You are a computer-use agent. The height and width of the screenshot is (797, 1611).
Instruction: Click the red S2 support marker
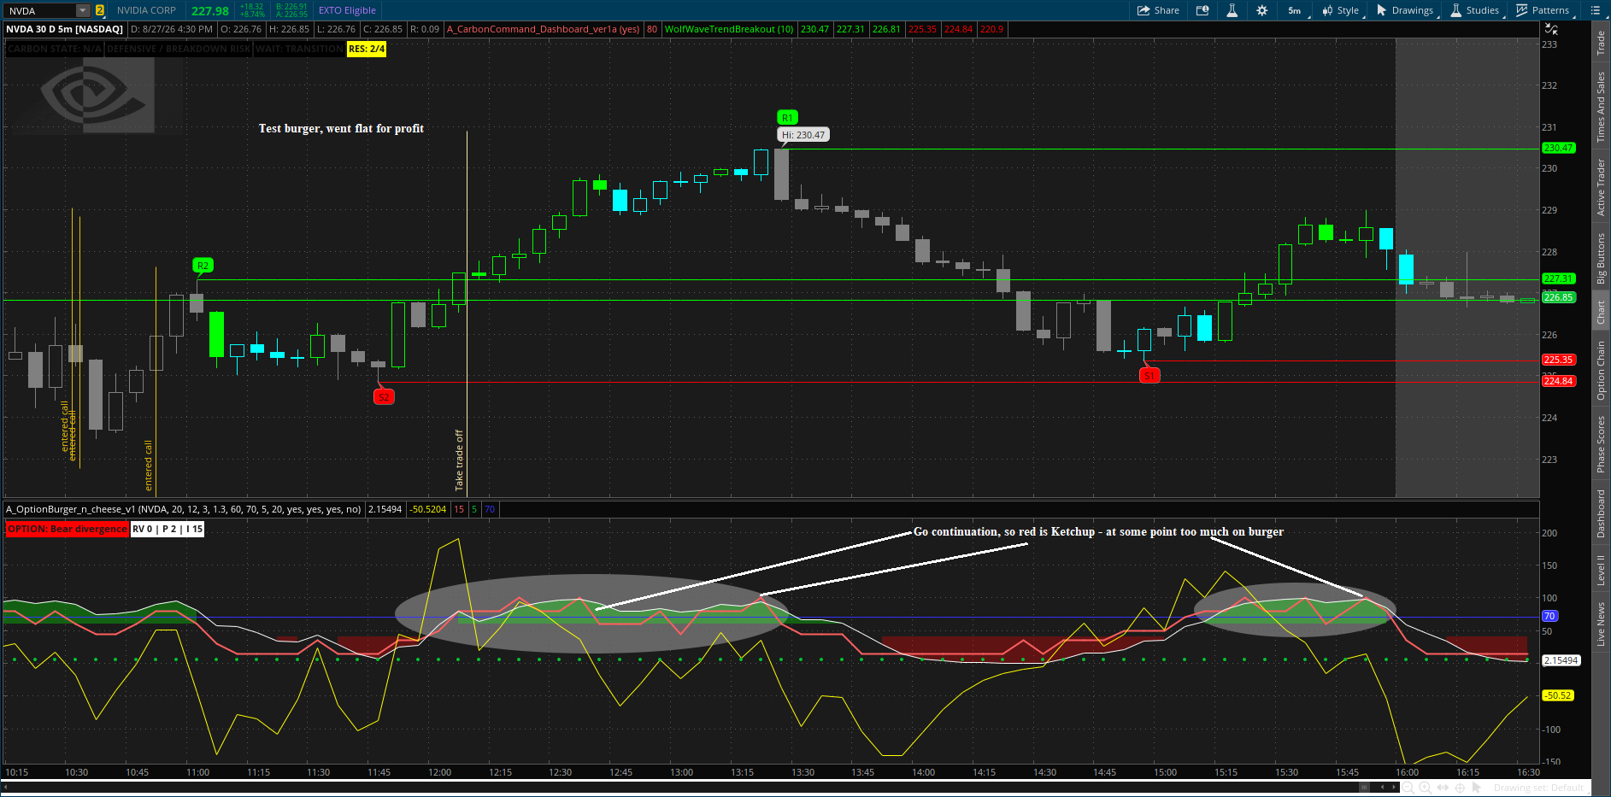click(384, 397)
